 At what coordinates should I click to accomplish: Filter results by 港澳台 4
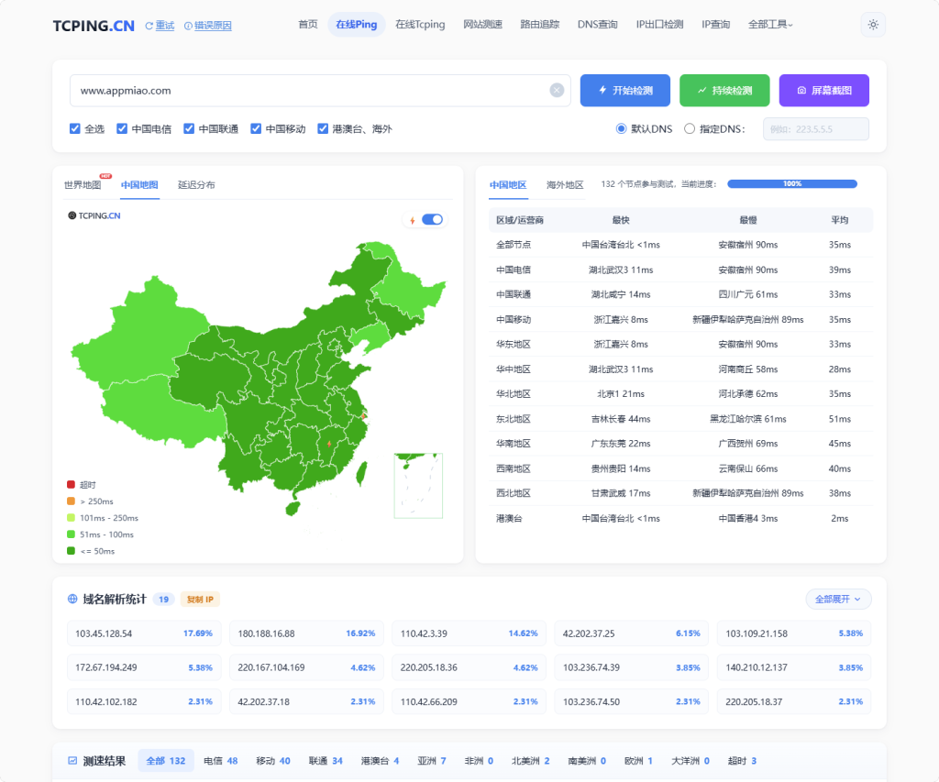click(x=381, y=760)
